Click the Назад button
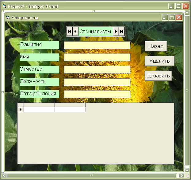191x180 pixels. tap(156, 46)
